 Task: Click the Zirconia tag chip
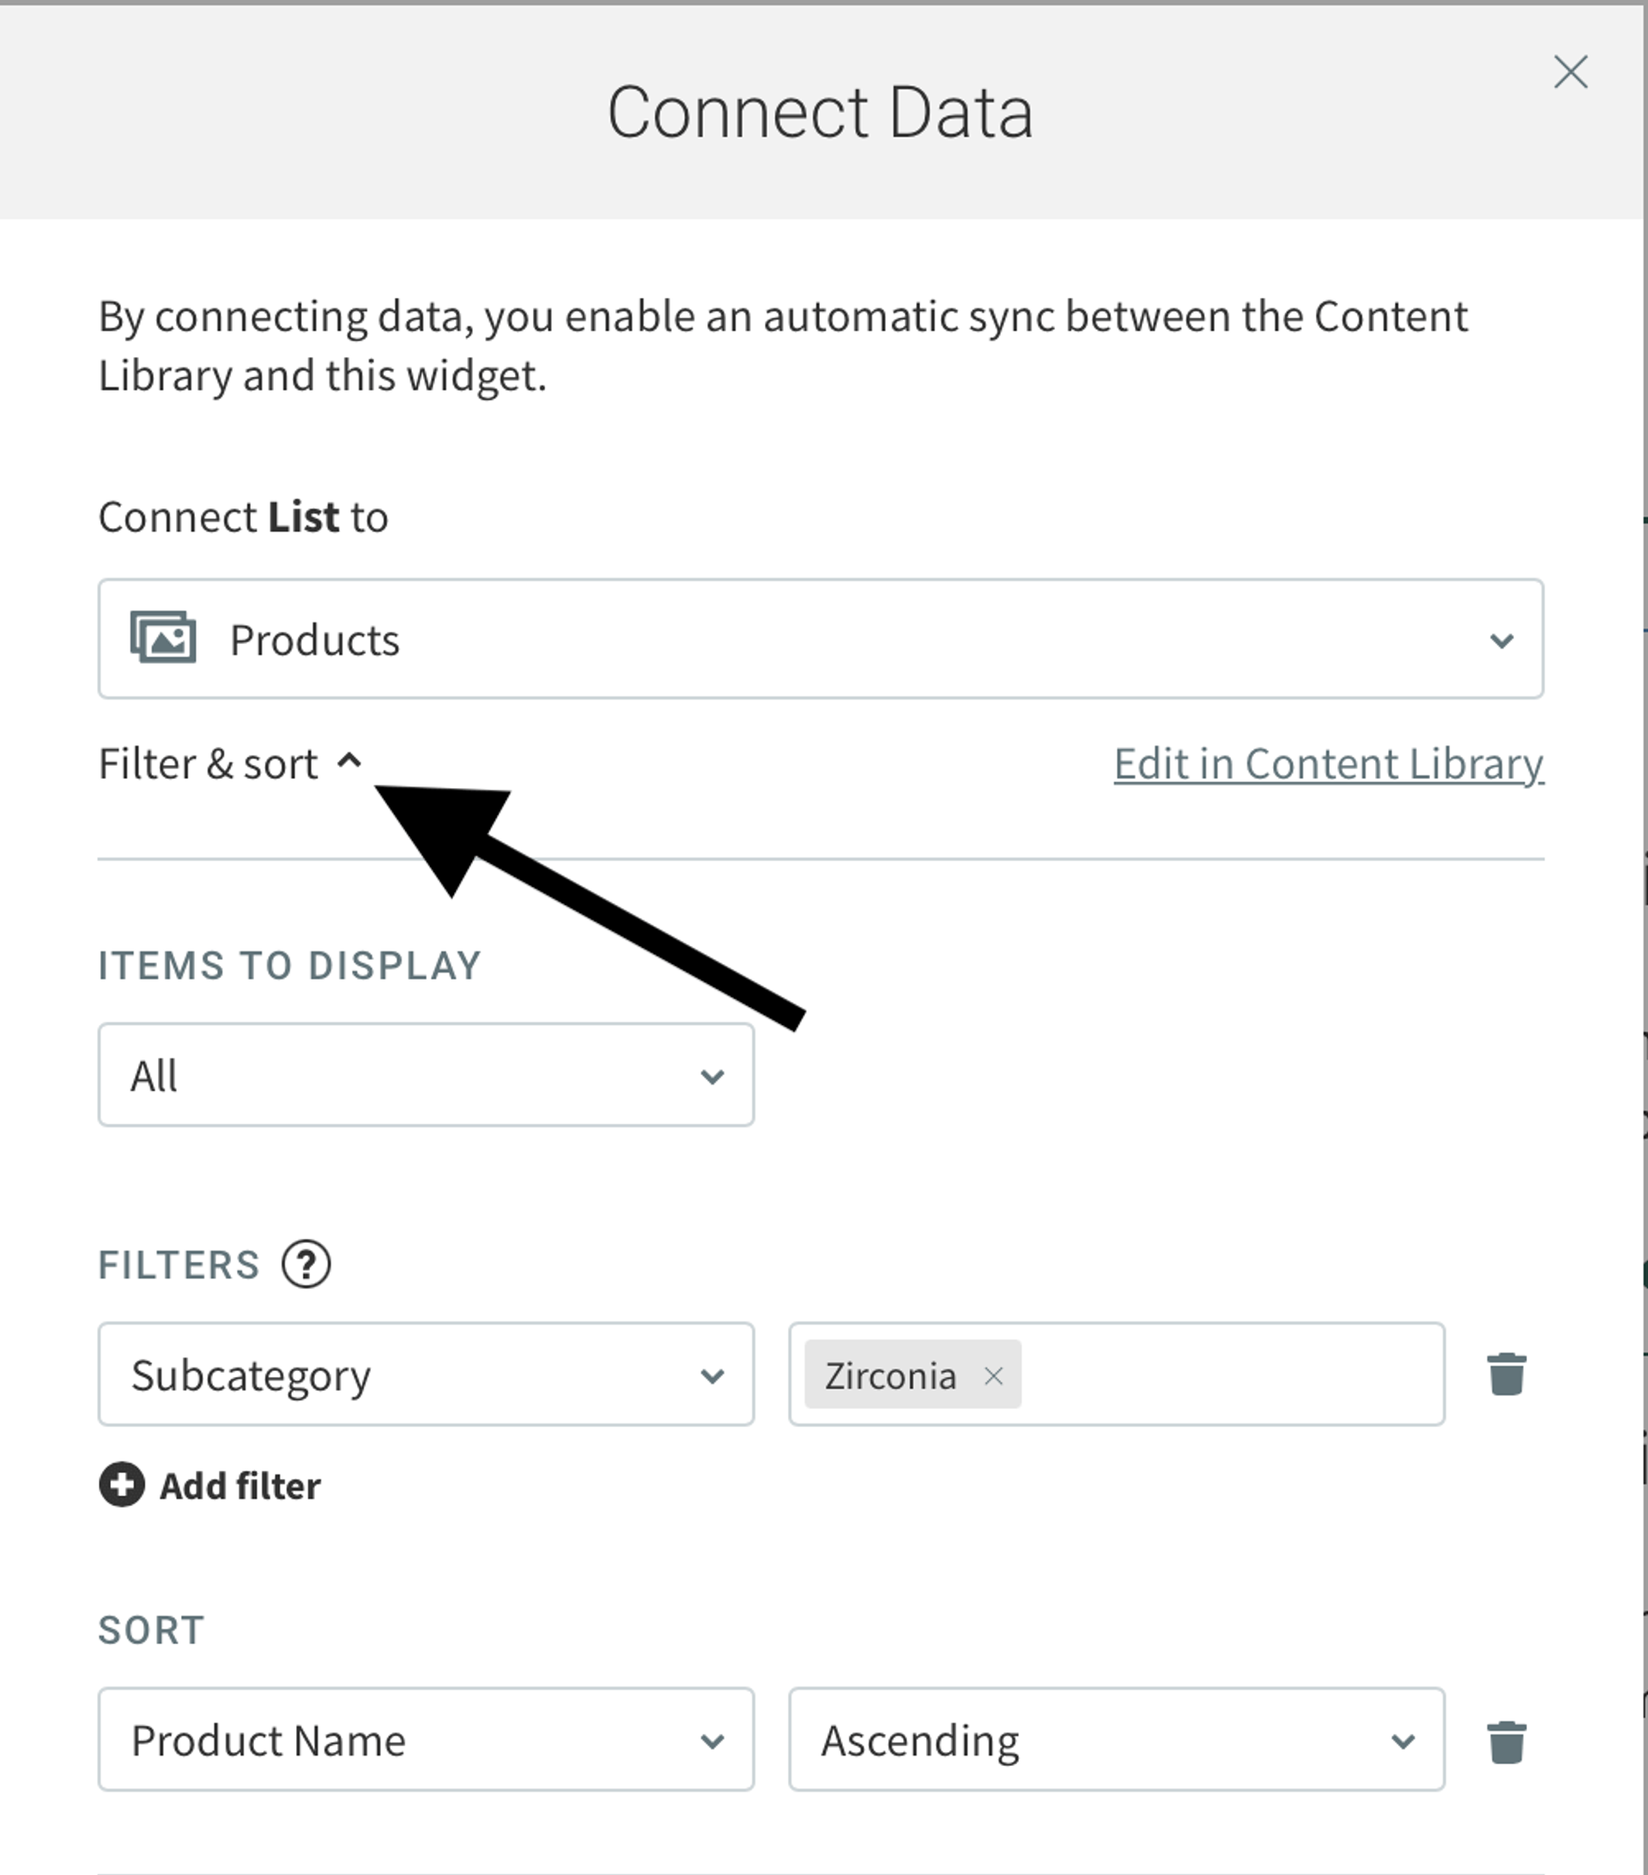click(889, 1375)
